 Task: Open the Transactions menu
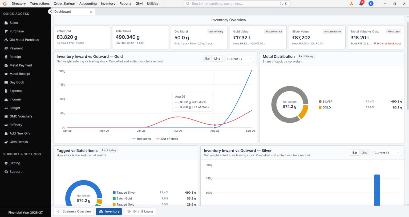[40, 4]
